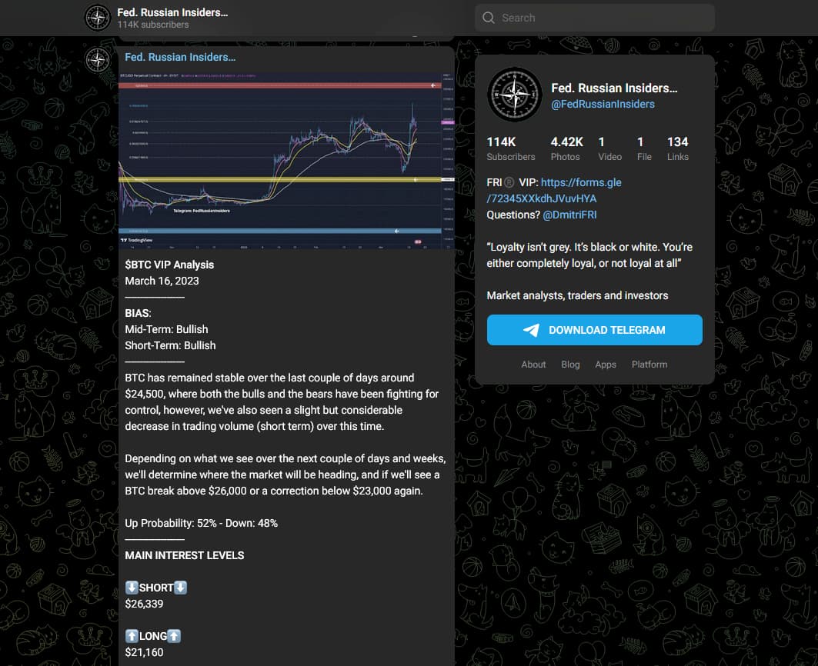The image size is (818, 666).
Task: Click the down-arrow emoji next to SHORT
Action: click(x=132, y=587)
